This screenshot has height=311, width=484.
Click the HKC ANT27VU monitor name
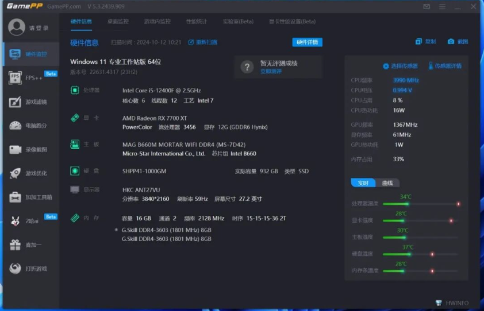click(141, 190)
